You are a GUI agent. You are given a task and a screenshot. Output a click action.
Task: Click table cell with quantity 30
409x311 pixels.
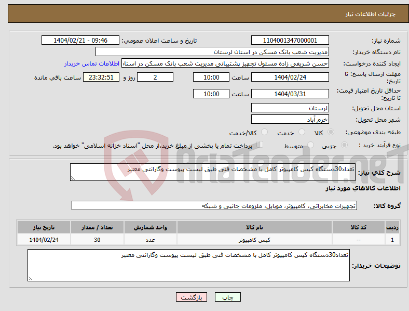coord(97,240)
